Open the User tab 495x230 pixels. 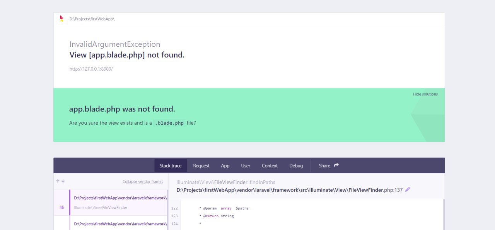246,166
